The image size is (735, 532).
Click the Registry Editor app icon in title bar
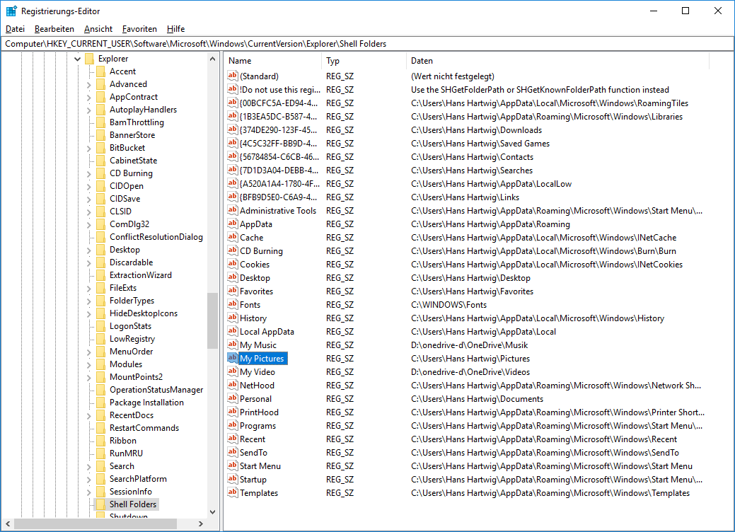pyautogui.click(x=11, y=11)
